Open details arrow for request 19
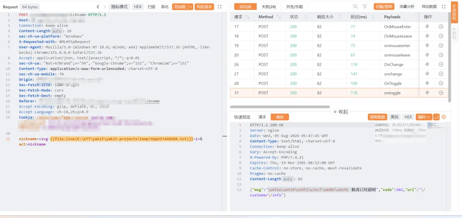Image resolution: width=462 pixels, height=218 pixels. pyautogui.click(x=441, y=46)
